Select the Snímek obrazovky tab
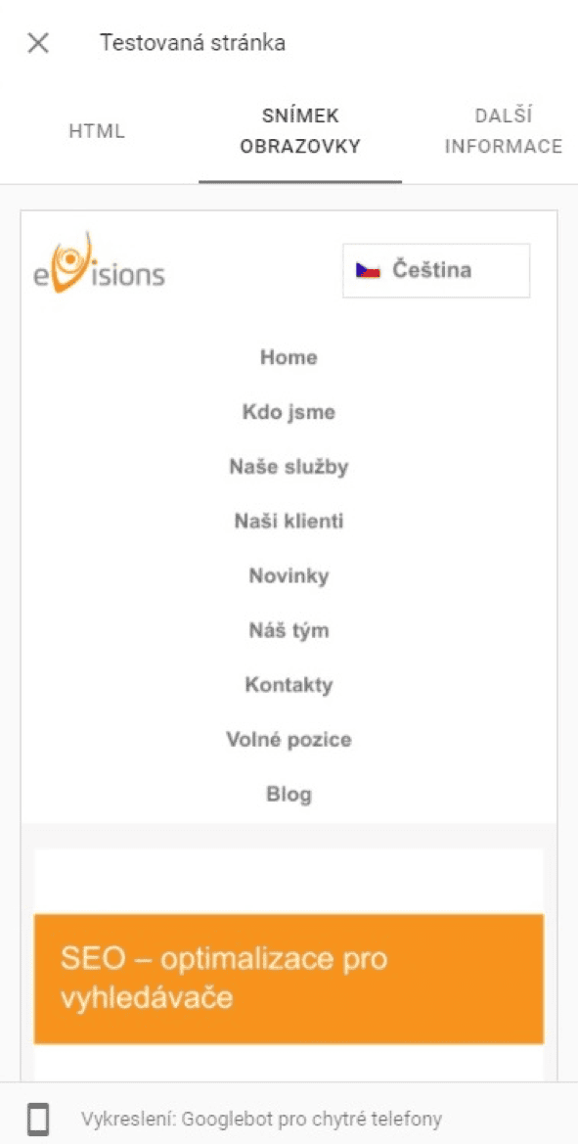 pos(300,131)
